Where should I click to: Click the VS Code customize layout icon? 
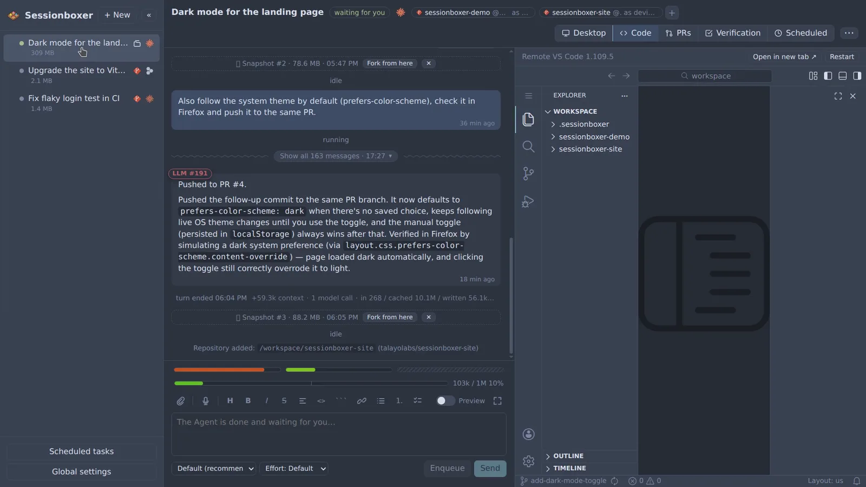(813, 76)
